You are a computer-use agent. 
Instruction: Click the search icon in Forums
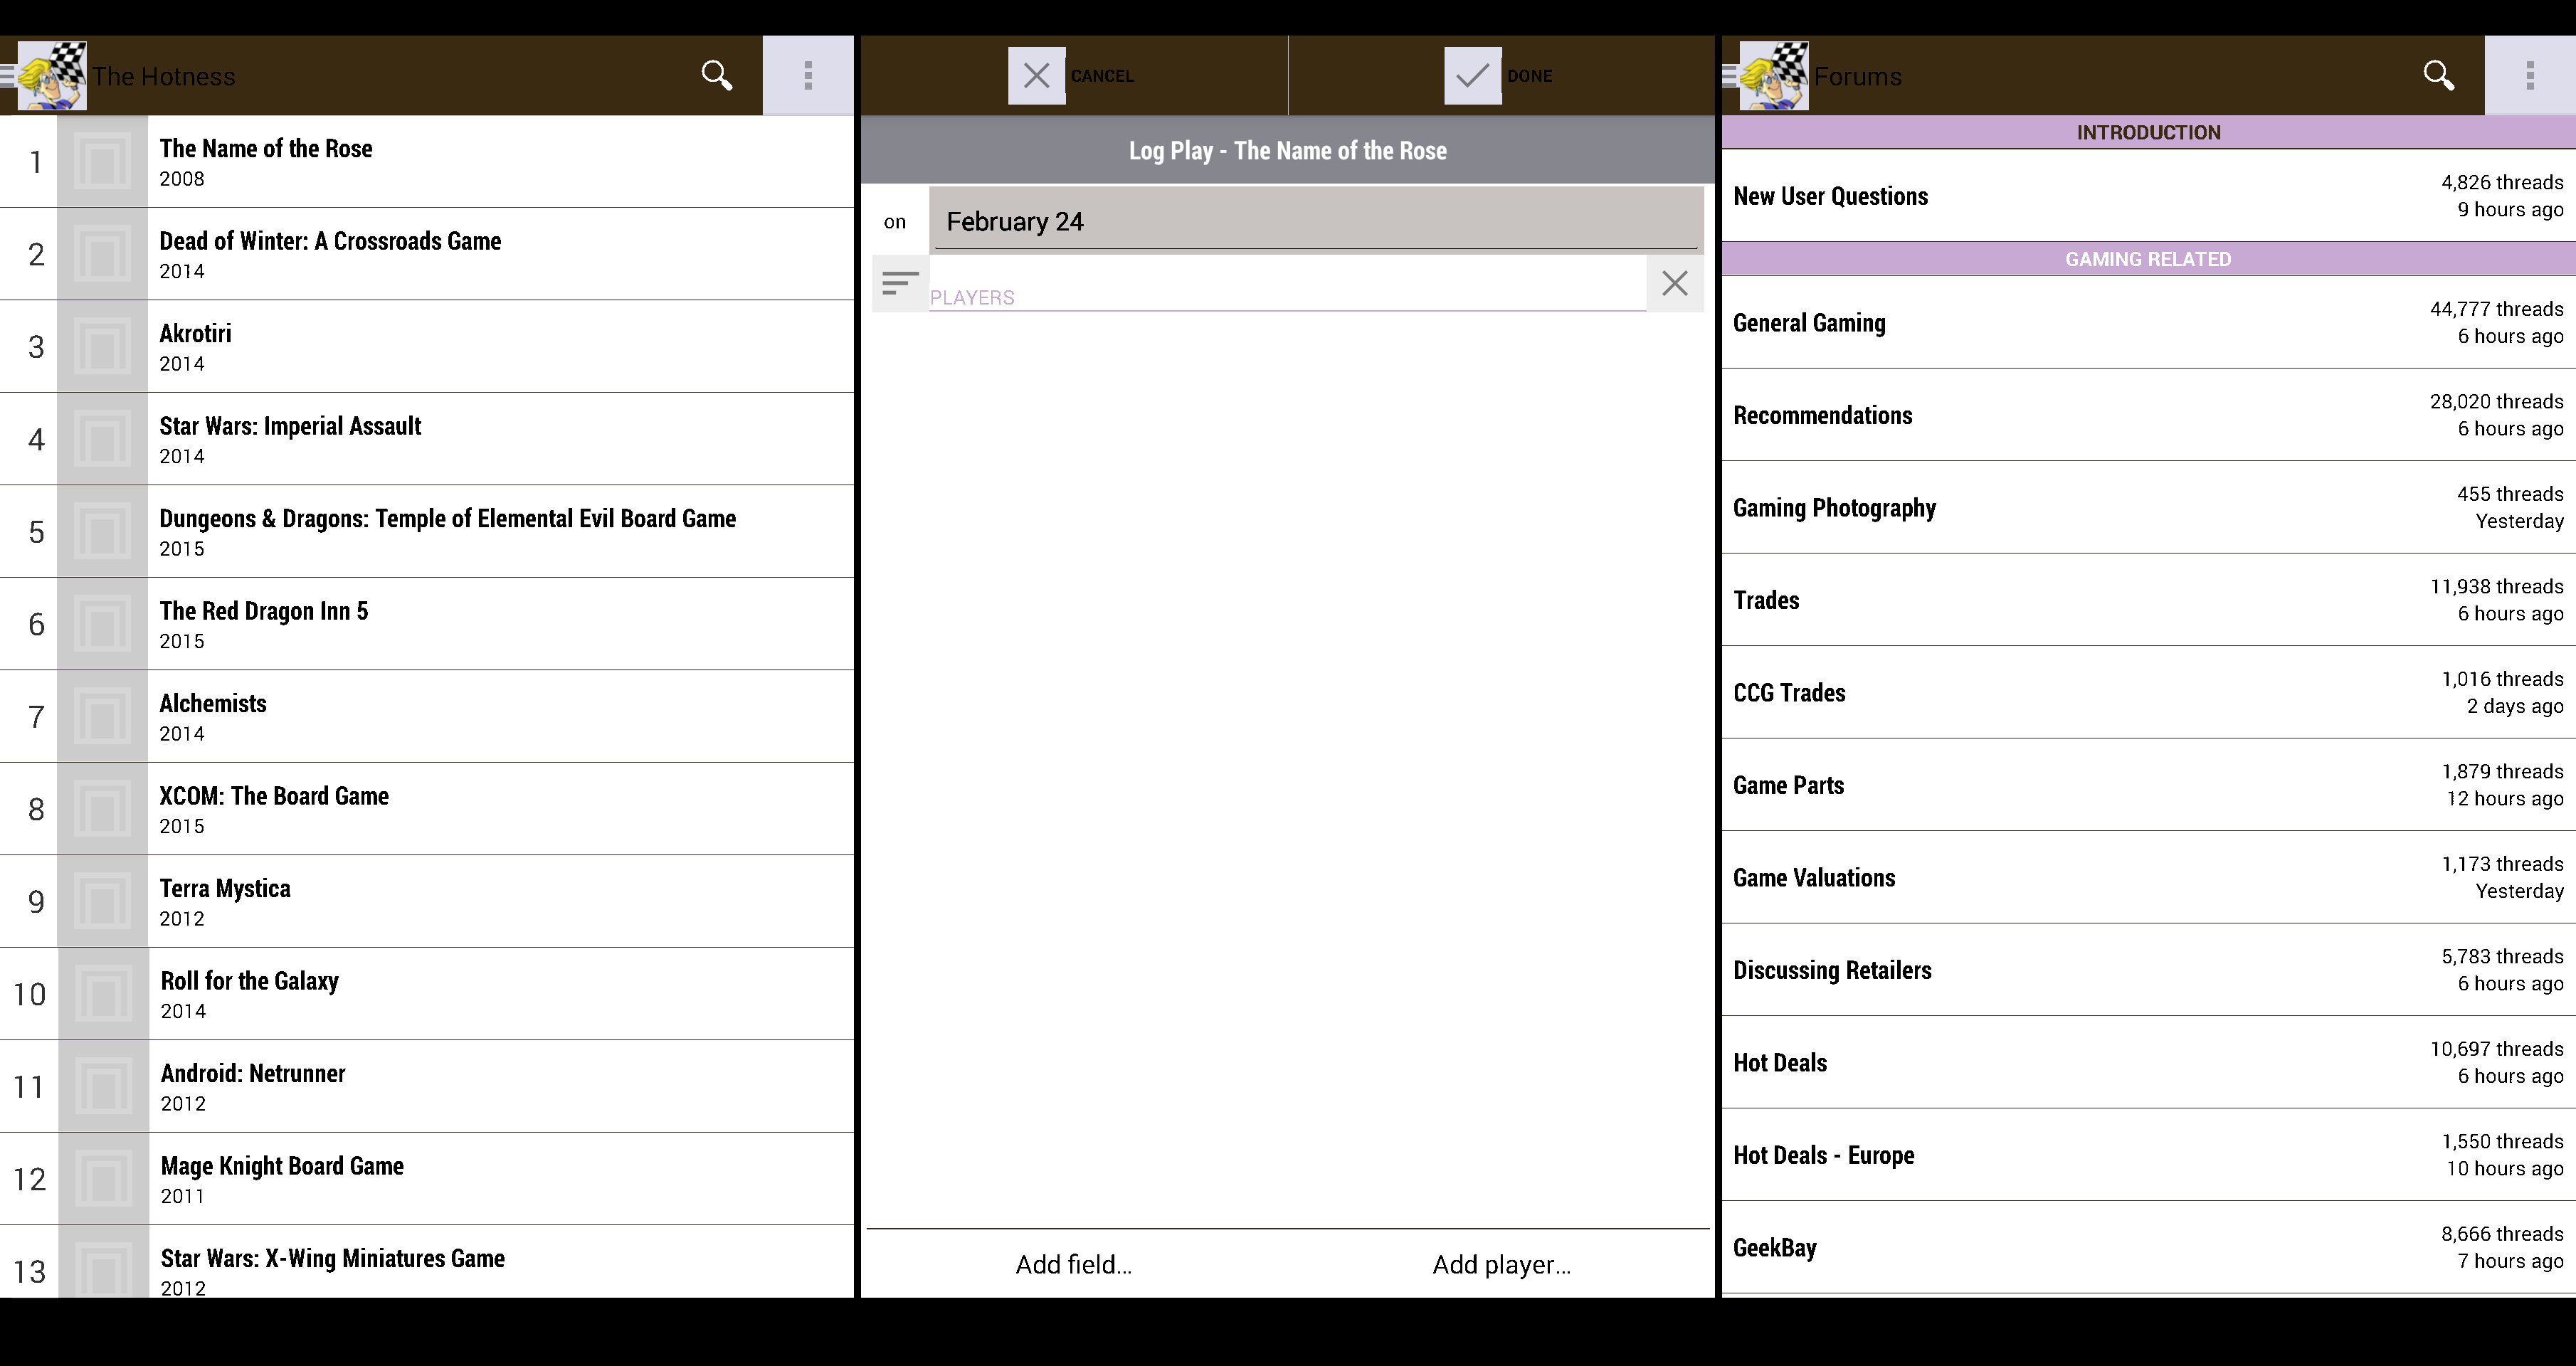coord(2438,75)
